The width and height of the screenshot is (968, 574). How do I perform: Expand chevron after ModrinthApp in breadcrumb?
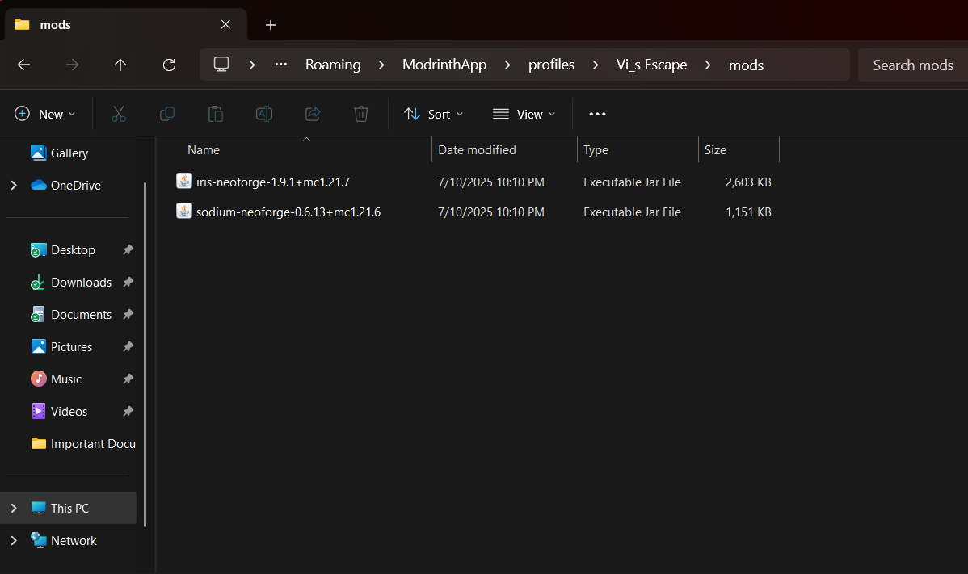[x=507, y=65]
